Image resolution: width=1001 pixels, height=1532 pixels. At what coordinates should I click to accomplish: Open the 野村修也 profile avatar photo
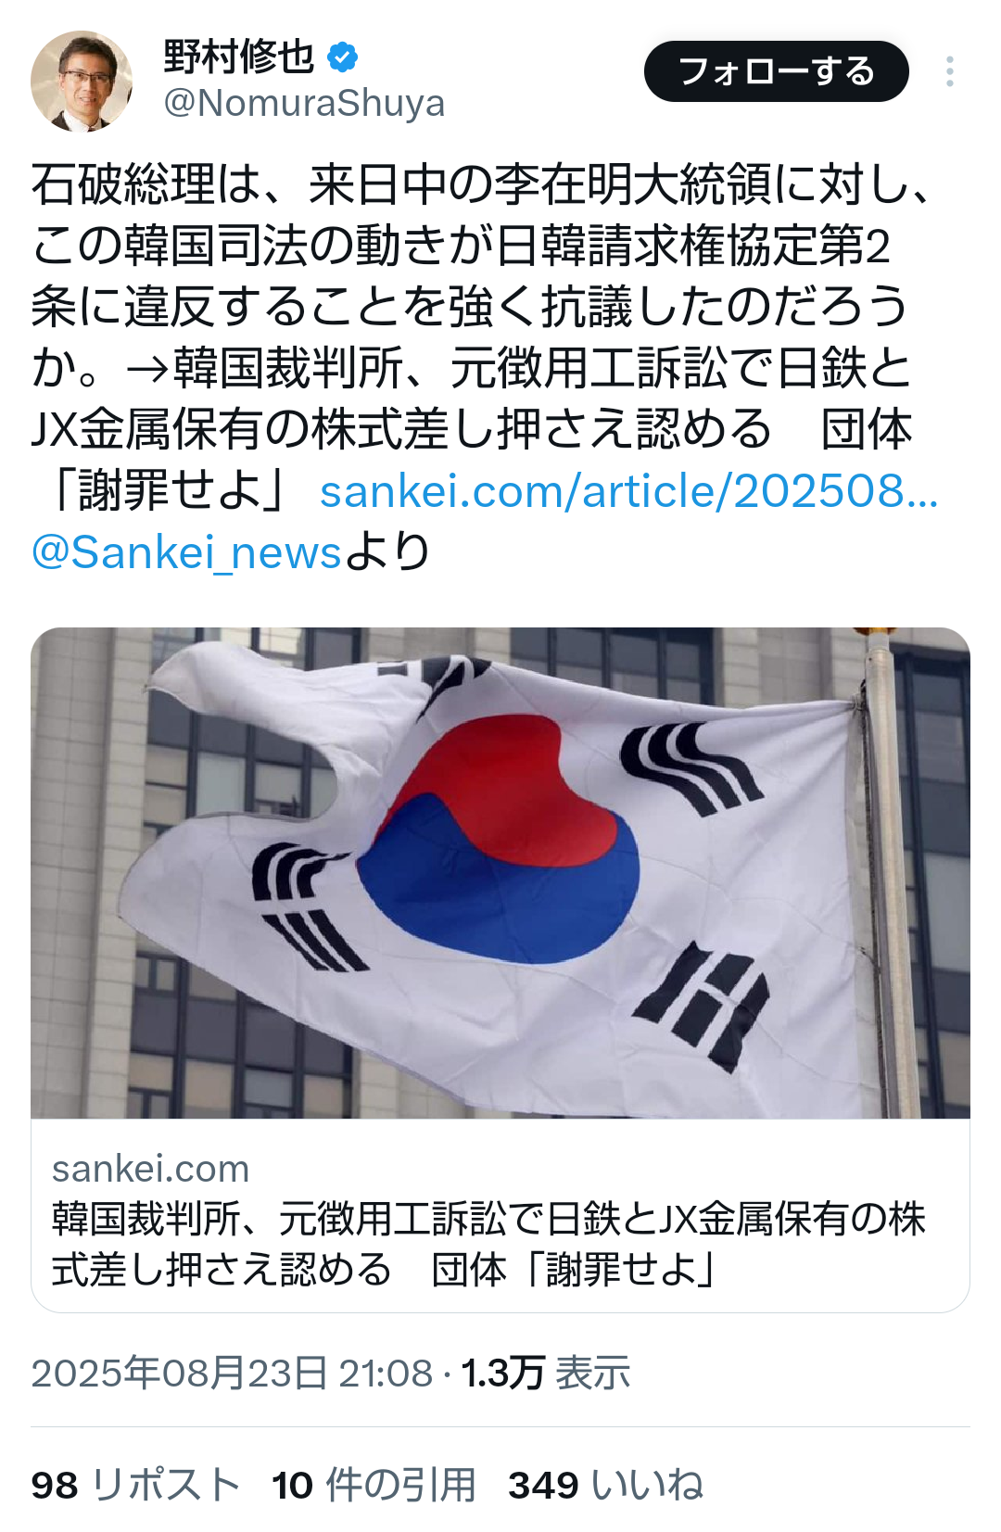(82, 82)
